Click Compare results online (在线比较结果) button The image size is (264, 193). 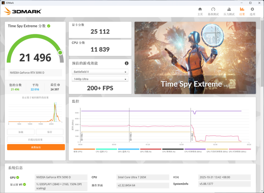[x=35, y=139]
